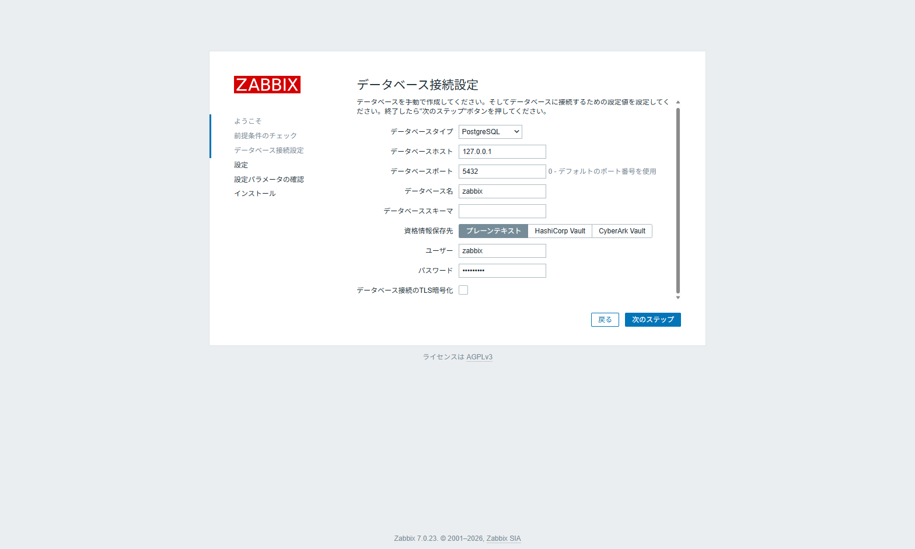Select CyberArk Vault credential storage

[622, 231]
